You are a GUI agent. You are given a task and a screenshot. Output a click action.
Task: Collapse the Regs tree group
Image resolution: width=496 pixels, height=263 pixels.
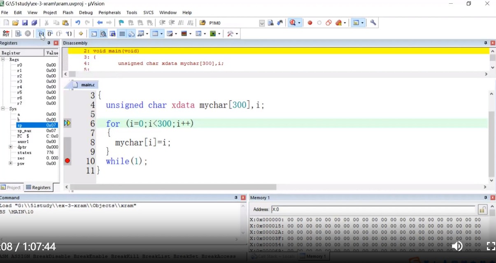click(x=3, y=60)
